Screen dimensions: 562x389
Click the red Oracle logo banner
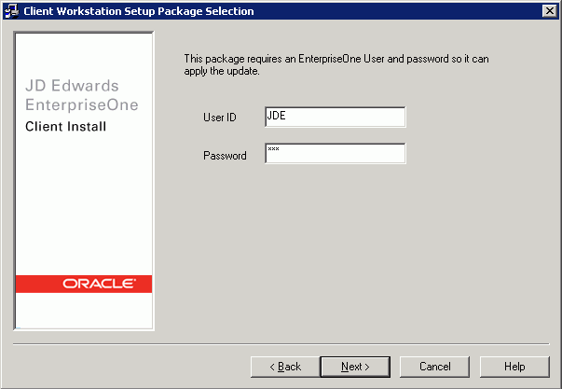(84, 284)
